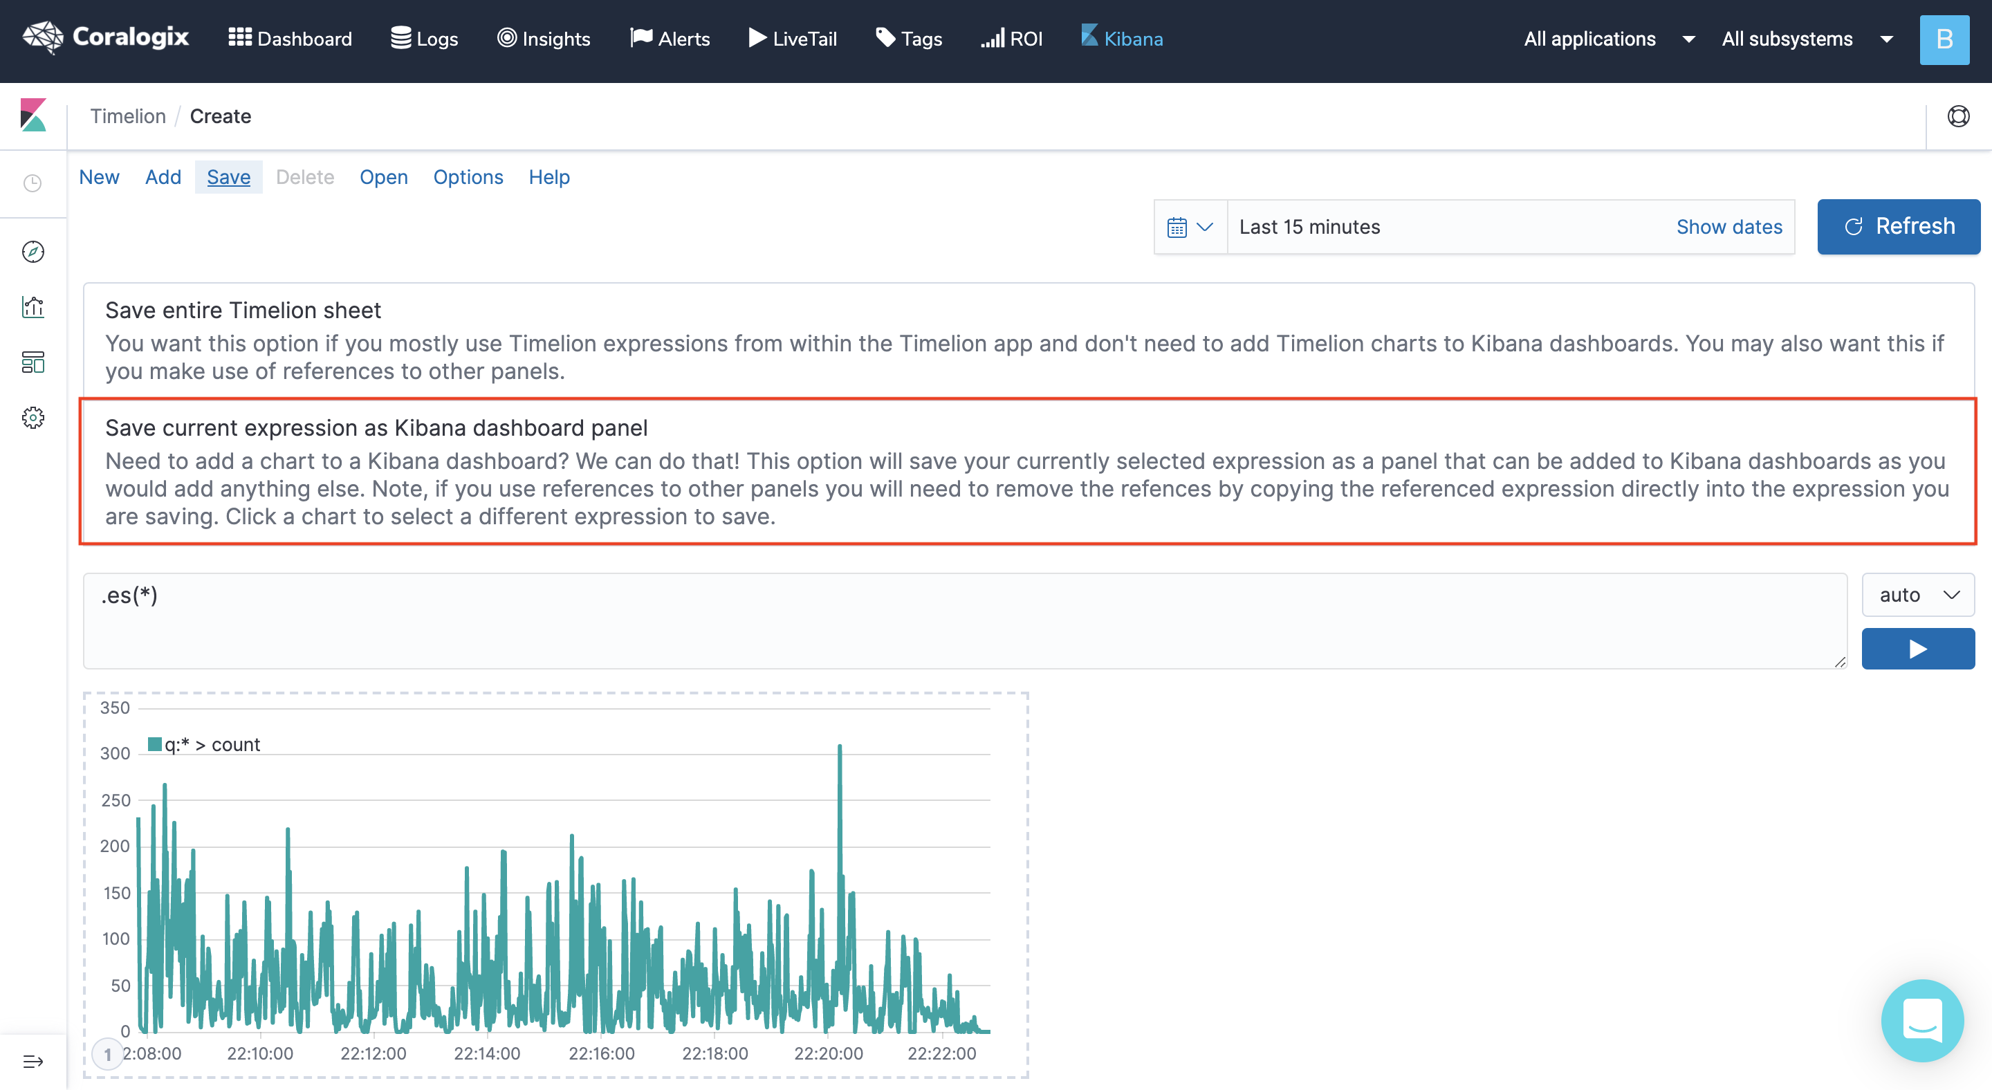Click the Last 15 minutes time range
Screen dimensions: 1992x1090
click(x=1309, y=226)
